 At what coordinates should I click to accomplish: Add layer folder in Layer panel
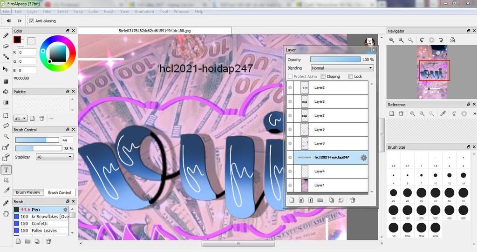click(x=320, y=200)
